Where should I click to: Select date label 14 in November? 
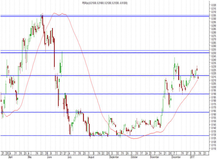click(x=160, y=153)
